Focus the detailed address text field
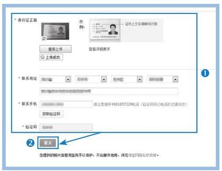The image size is (222, 171). point(109,91)
